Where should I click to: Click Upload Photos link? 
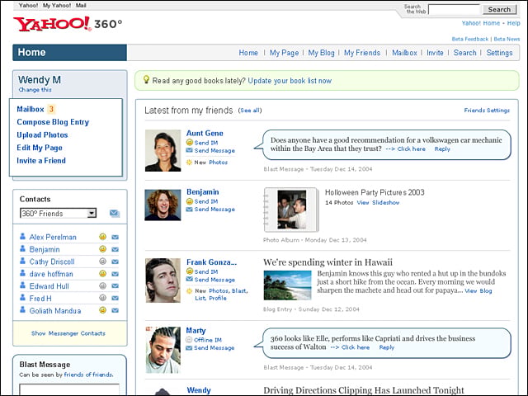(x=42, y=134)
